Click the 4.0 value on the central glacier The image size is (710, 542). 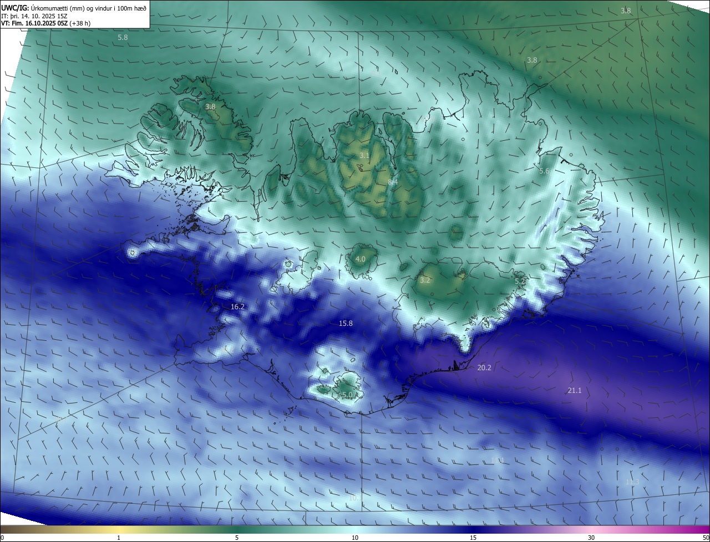(360, 259)
